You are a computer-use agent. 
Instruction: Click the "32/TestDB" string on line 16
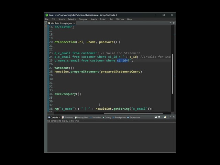pos(63,27)
